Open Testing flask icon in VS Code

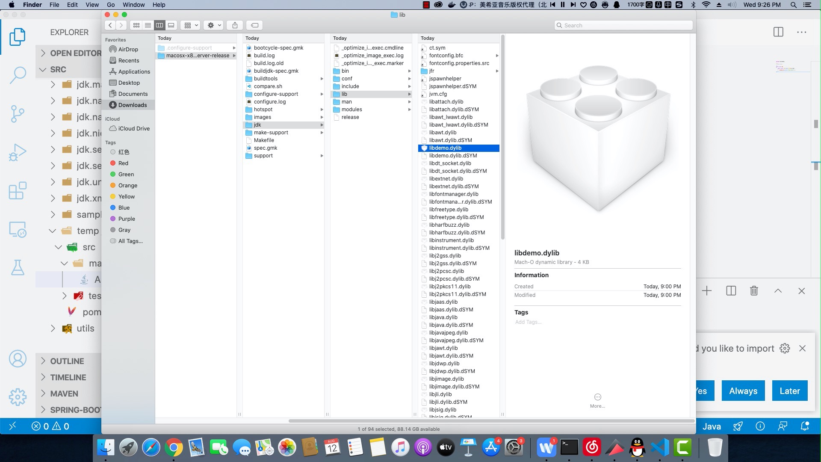pyautogui.click(x=18, y=267)
